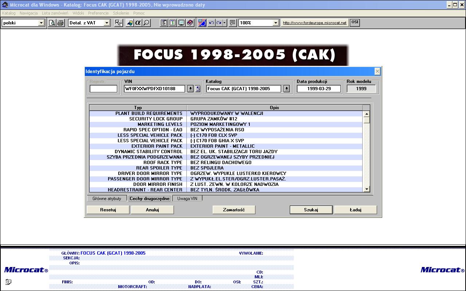Close the Identyfikacja pojazdu dialog
This screenshot has width=466, height=291.
pyautogui.click(x=377, y=71)
